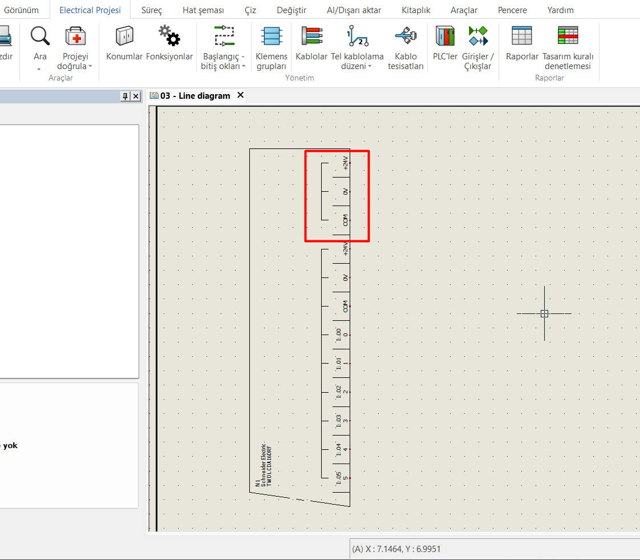Open Klemens grupları terminal strips

[272, 48]
